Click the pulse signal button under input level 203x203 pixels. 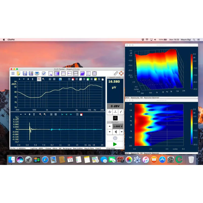pos(115,112)
